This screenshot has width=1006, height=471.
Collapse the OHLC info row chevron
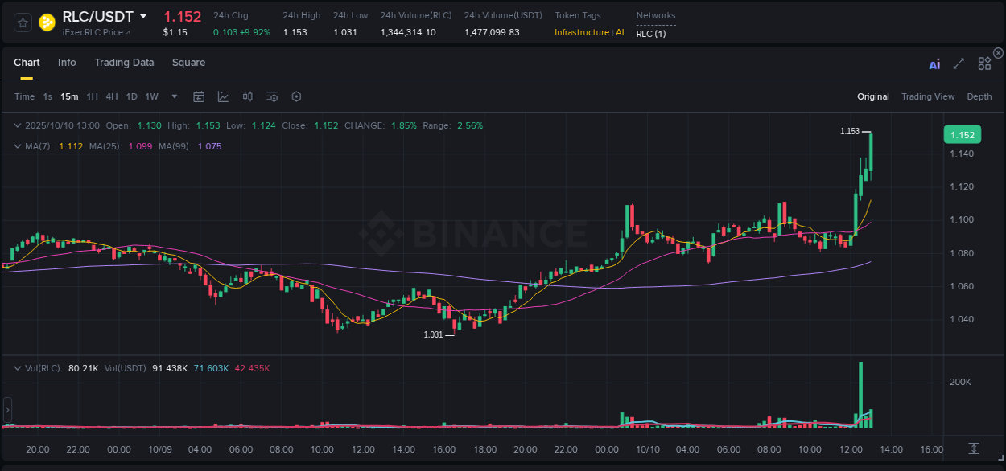click(x=18, y=125)
